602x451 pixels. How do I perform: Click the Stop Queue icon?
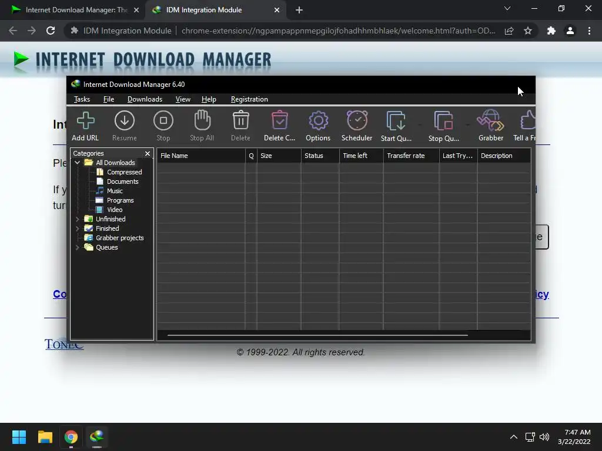(443, 121)
